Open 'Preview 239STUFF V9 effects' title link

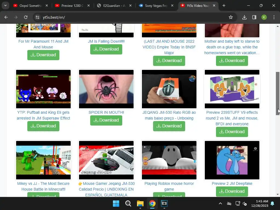(232, 118)
